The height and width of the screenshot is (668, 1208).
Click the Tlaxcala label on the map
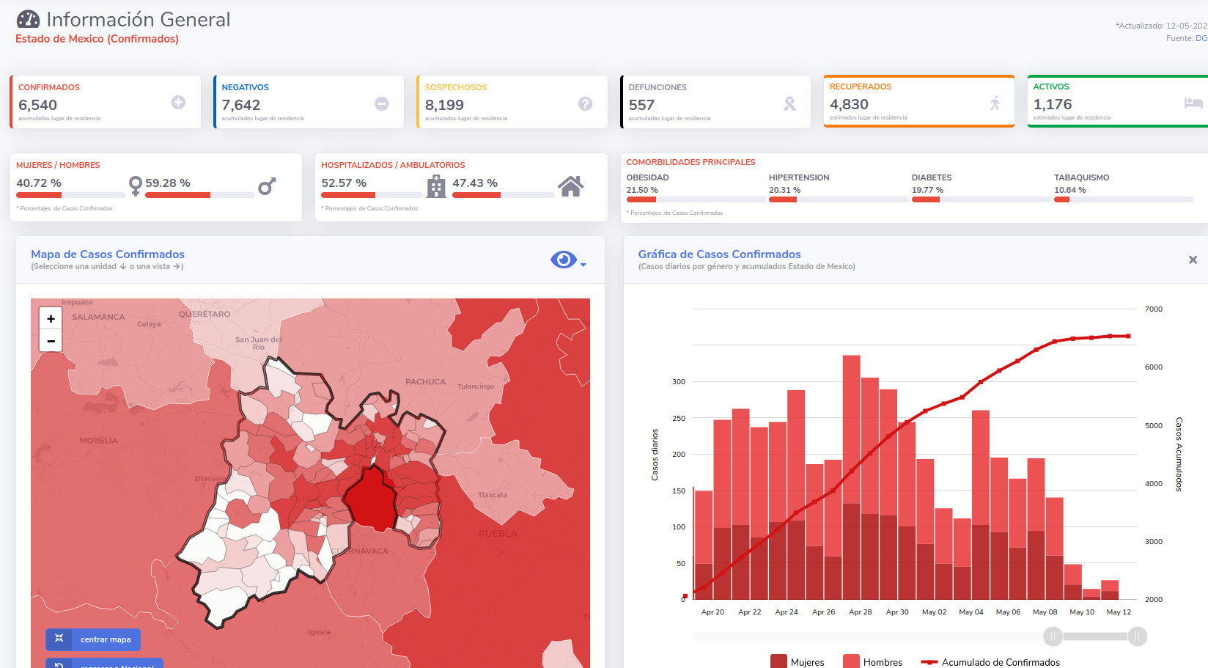493,495
